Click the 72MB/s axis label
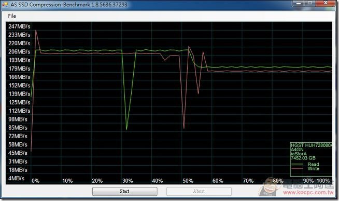The width and height of the screenshot is (339, 201). [x=18, y=136]
